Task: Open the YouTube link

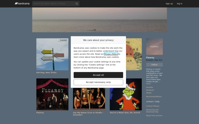Action: coord(150,87)
